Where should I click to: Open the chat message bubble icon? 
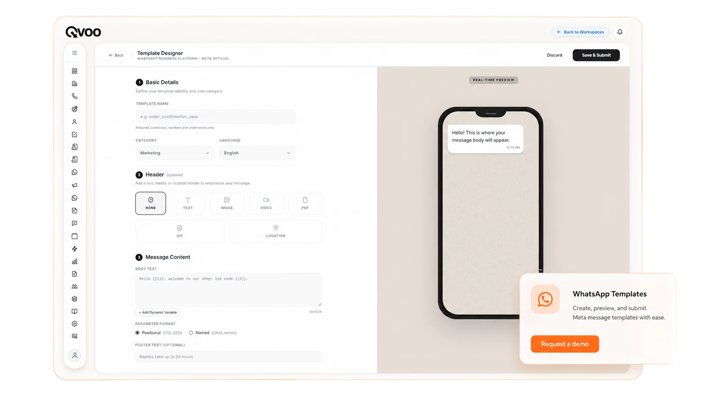click(x=74, y=223)
